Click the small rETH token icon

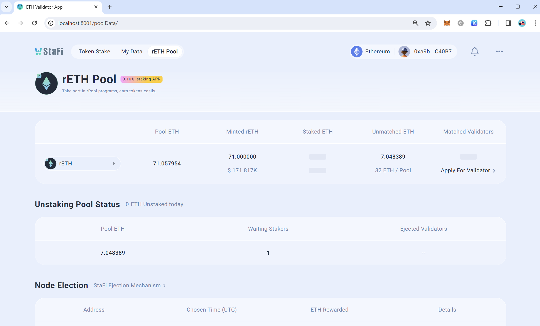click(50, 164)
